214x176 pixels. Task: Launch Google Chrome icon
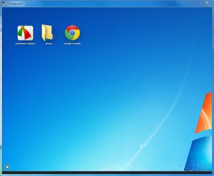72,33
